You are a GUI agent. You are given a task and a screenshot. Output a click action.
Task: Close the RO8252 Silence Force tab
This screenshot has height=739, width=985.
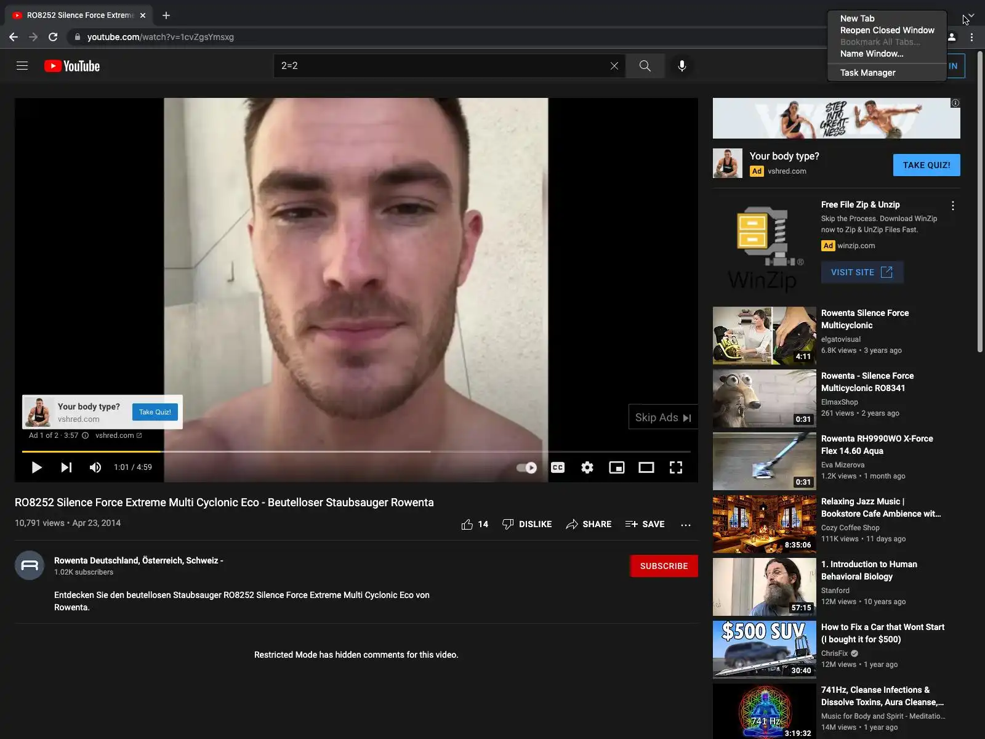pyautogui.click(x=143, y=15)
